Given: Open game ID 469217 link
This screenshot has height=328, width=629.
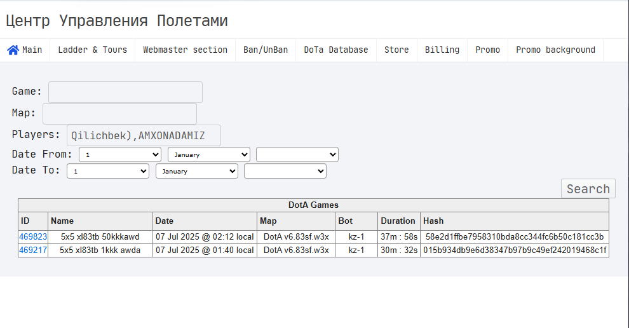Looking at the screenshot, I should (33, 250).
